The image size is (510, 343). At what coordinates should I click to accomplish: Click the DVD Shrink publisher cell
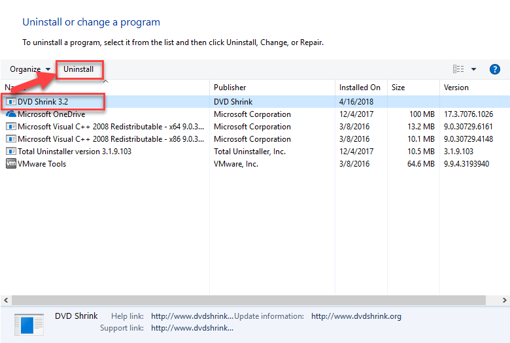tap(233, 102)
